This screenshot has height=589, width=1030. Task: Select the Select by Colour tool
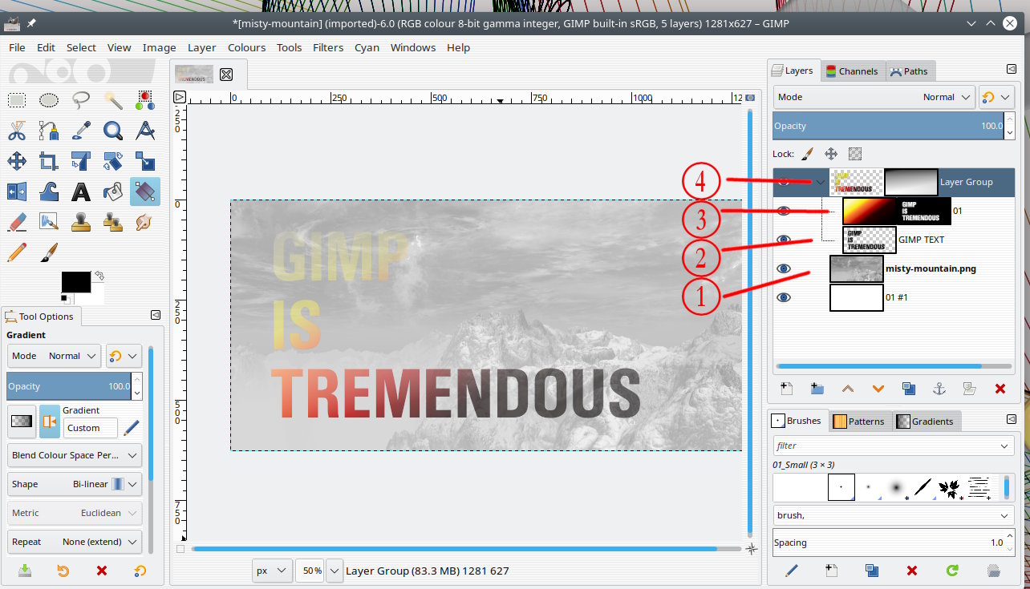[x=145, y=100]
